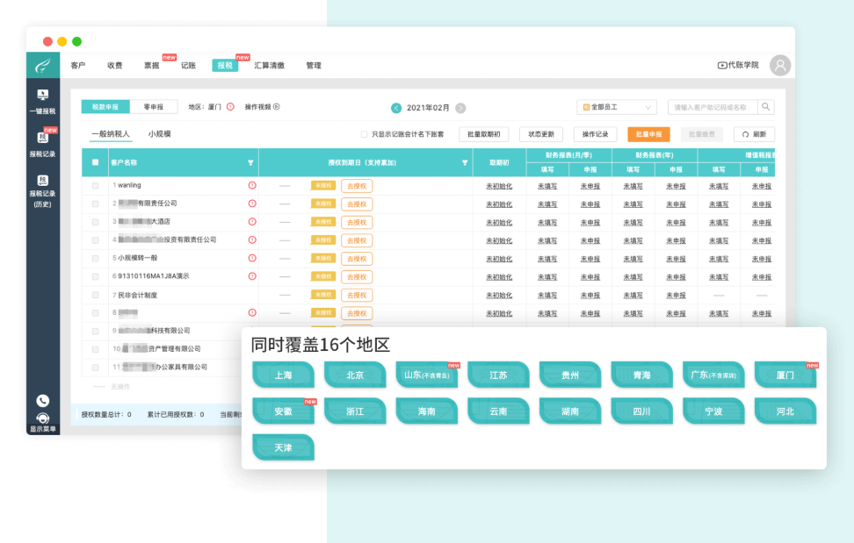854x543 pixels.
Task: Switch to the 小规模 tab
Action: pos(159,134)
